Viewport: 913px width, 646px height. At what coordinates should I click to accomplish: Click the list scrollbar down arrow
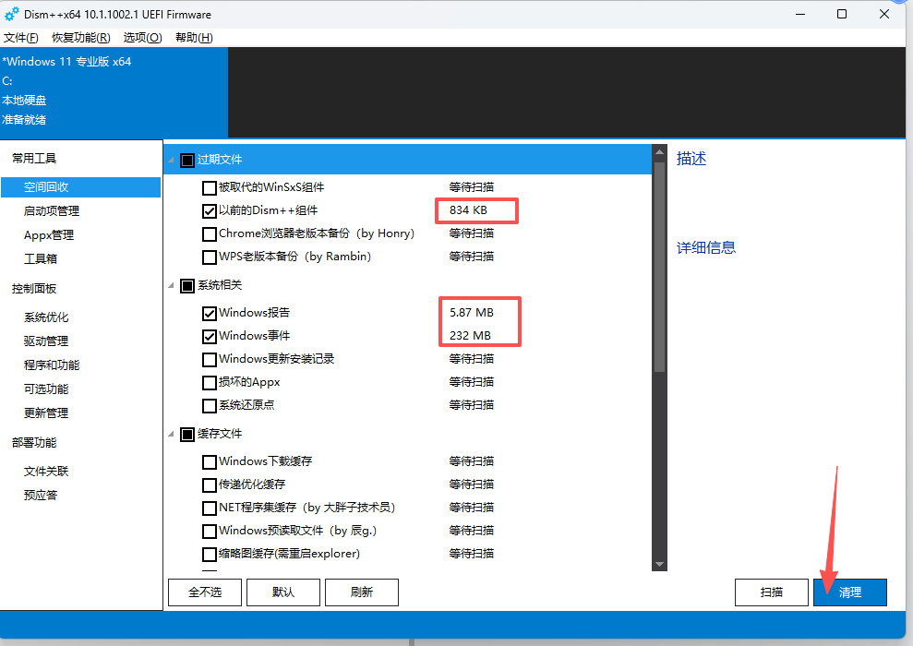coord(659,564)
